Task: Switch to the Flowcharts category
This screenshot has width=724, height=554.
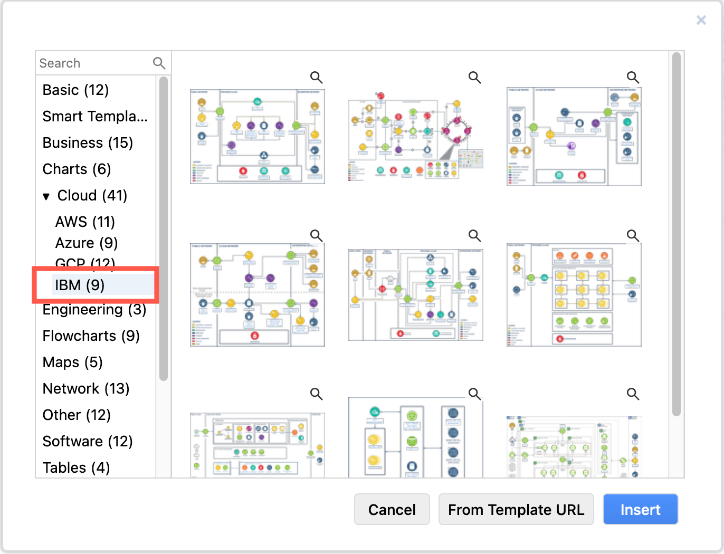Action: pos(91,336)
